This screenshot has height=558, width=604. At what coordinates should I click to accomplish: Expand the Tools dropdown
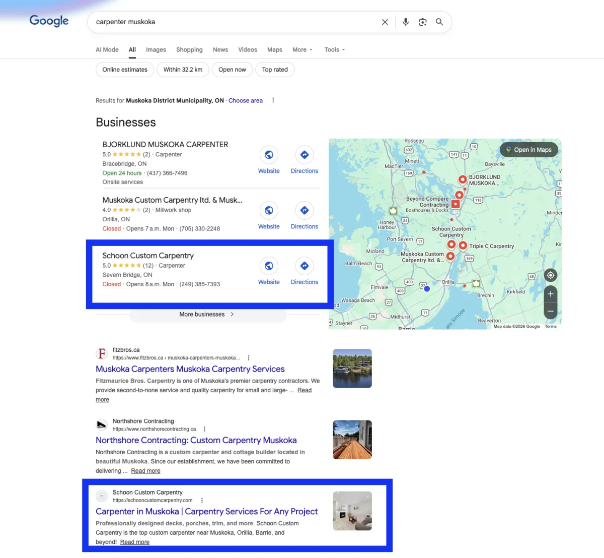click(335, 50)
